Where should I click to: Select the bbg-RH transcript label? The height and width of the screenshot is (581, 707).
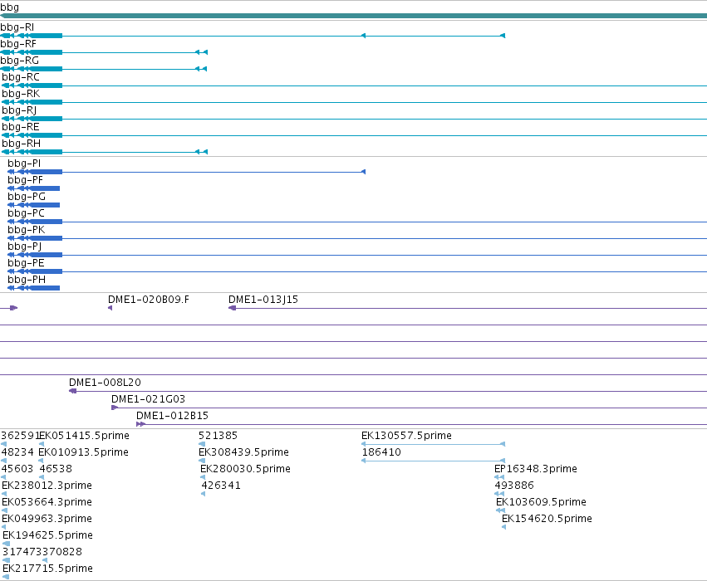pos(22,144)
